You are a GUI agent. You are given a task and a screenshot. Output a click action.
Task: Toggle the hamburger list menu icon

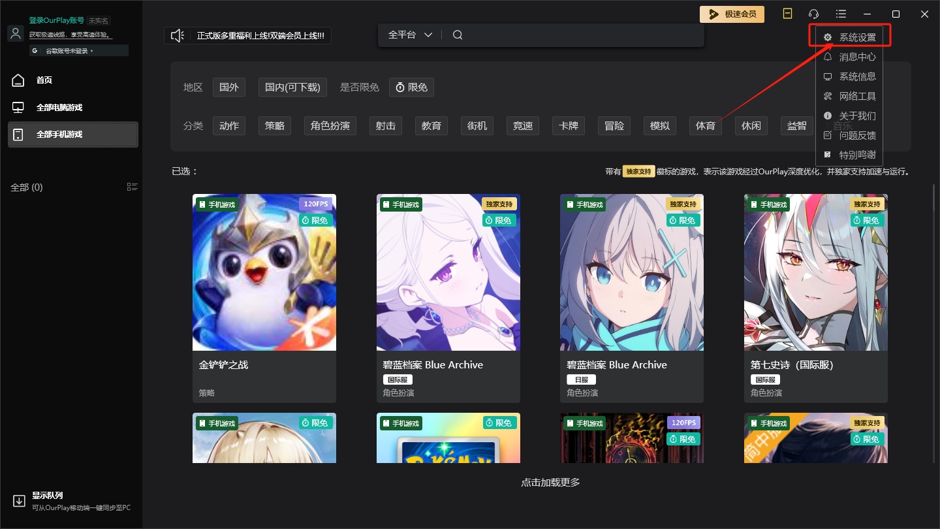[x=841, y=14]
